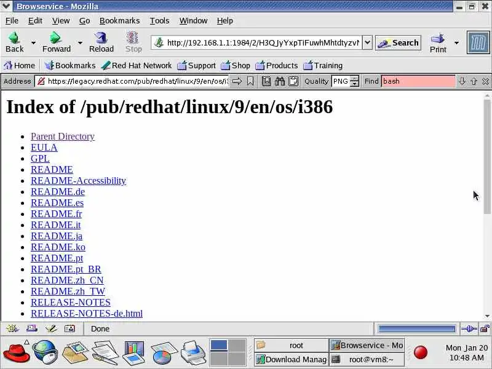
Task: Open README-Accessibility link
Action: tap(78, 181)
